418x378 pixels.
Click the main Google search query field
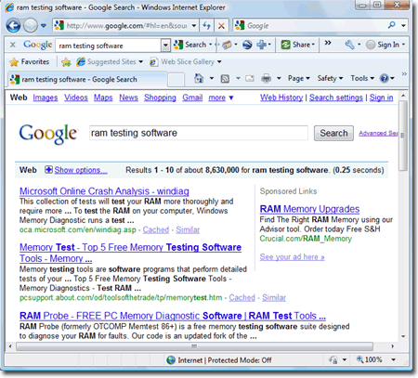pyautogui.click(x=199, y=133)
